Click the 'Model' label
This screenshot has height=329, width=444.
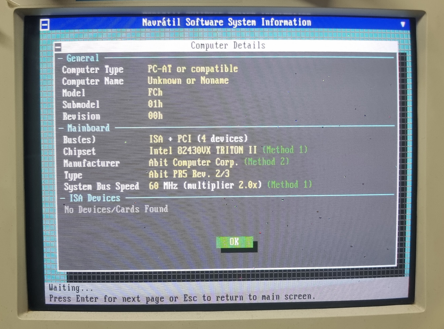coord(74,93)
